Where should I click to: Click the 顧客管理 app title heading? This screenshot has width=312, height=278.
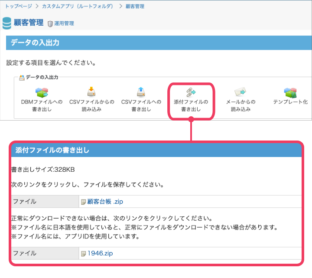pyautogui.click(x=29, y=22)
